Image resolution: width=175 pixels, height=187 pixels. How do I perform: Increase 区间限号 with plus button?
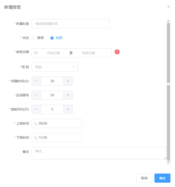coord(68,95)
